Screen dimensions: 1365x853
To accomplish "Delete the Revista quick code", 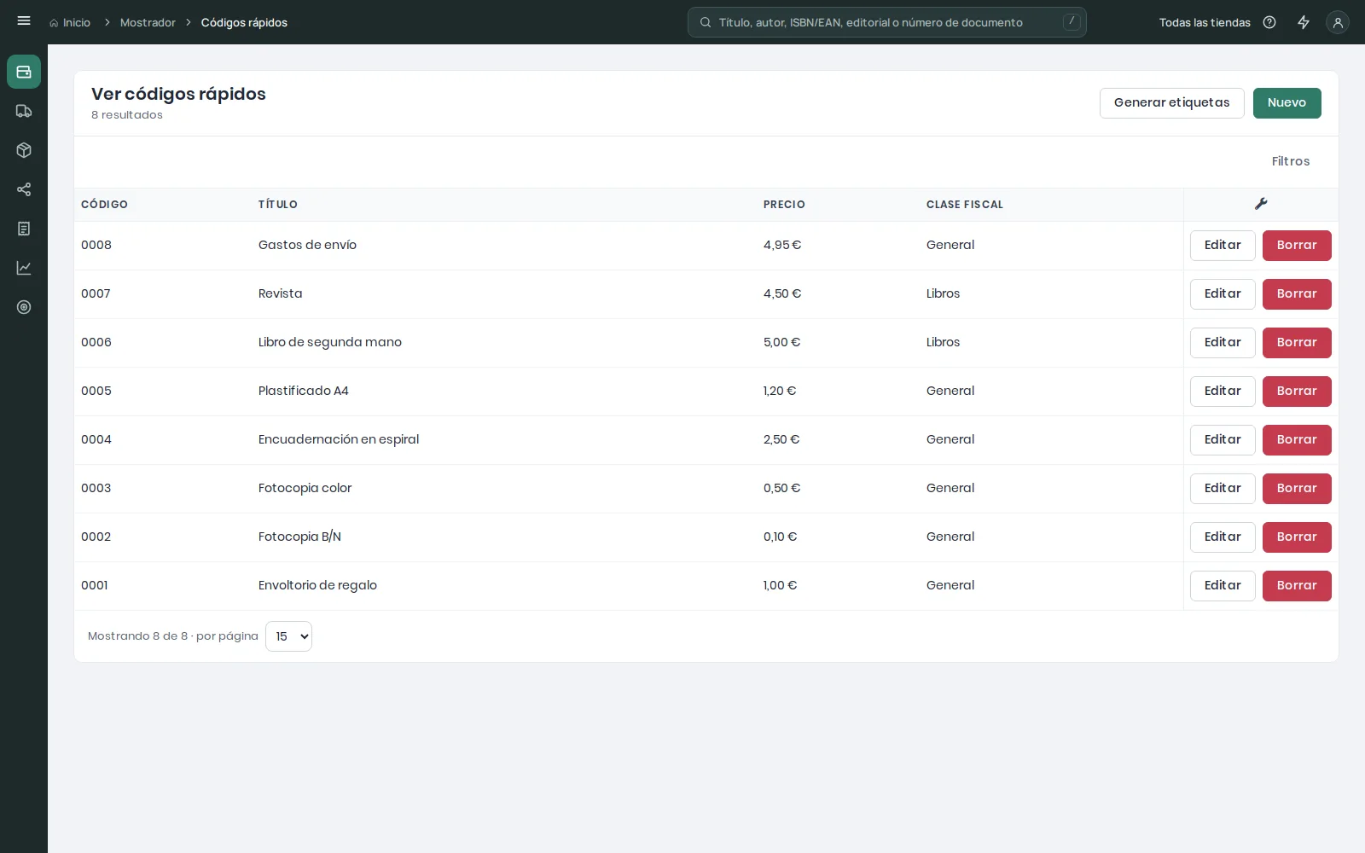I will click(1297, 294).
